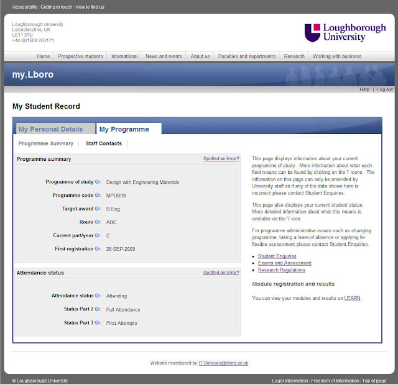Image resolution: width=398 pixels, height=385 pixels.
Task: Click 'Module registration and results' heading
Action: point(294,284)
